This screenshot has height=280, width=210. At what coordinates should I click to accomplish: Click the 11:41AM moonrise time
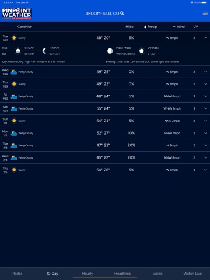(54, 48)
